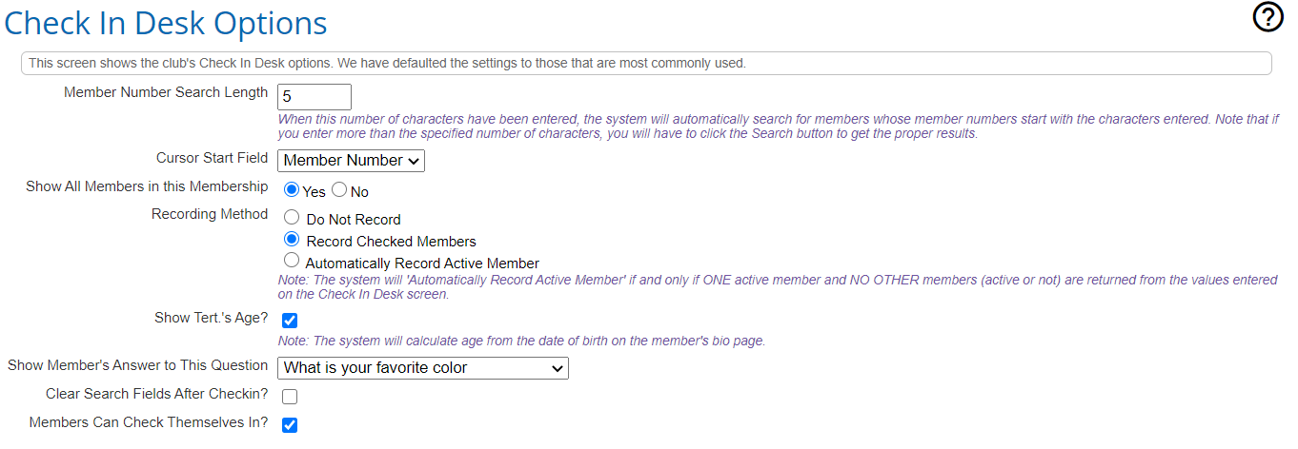Enable Clear Search Fields After Checkin
This screenshot has height=449, width=1298.
[x=290, y=397]
